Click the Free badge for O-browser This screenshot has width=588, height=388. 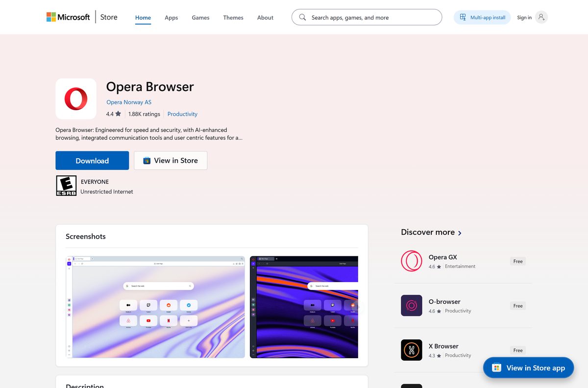coord(518,306)
